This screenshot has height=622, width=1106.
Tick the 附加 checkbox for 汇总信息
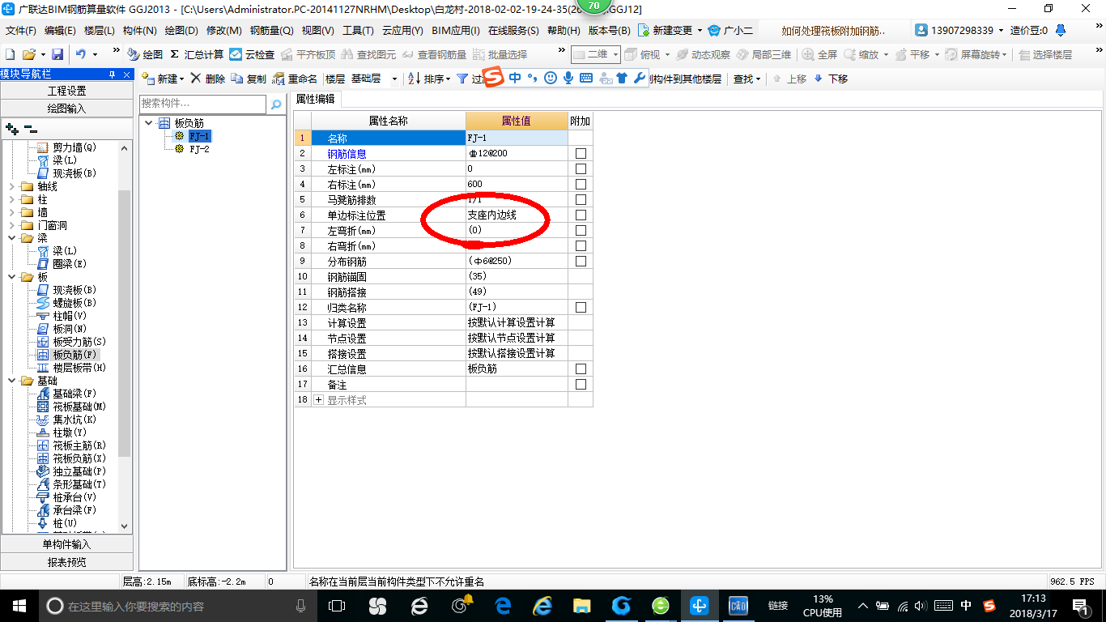(x=581, y=369)
